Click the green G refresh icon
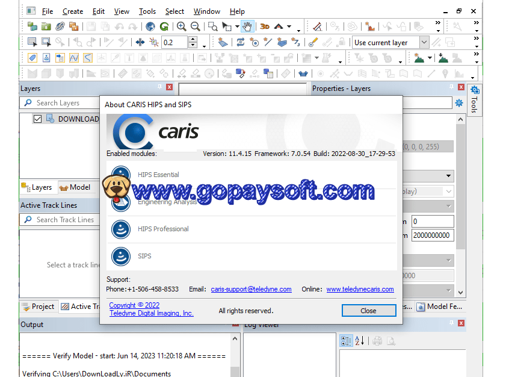Screen dimensions: 506x377 coord(164,26)
